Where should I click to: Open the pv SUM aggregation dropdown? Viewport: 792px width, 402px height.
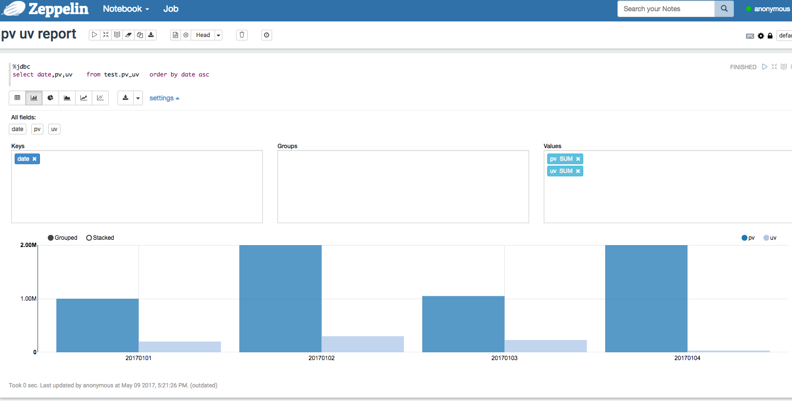point(566,159)
